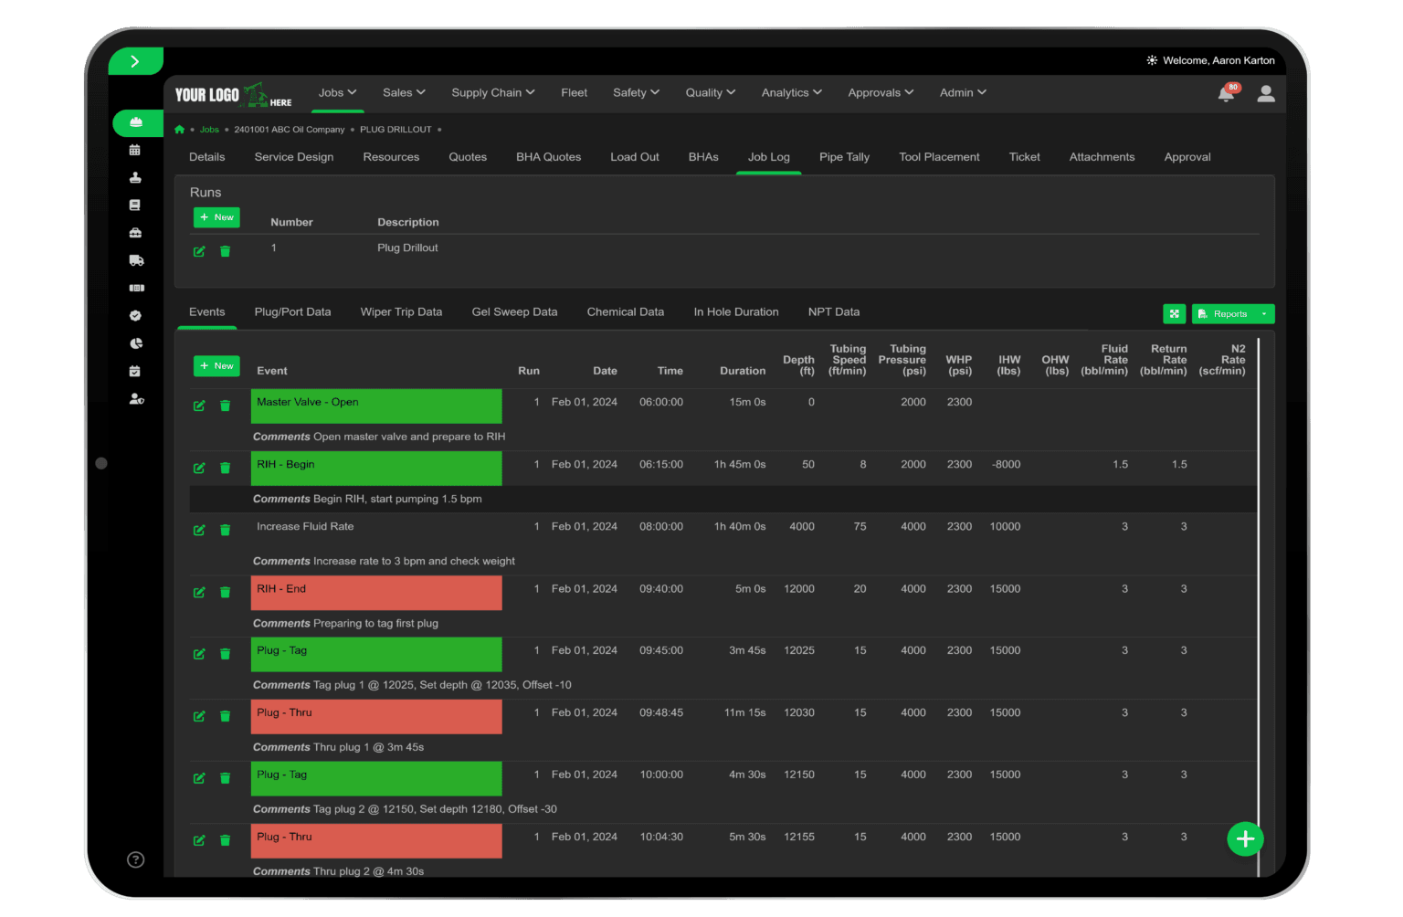This screenshot has width=1403, height=917.
Task: Delete the Plug Drillout run
Action: tap(226, 251)
